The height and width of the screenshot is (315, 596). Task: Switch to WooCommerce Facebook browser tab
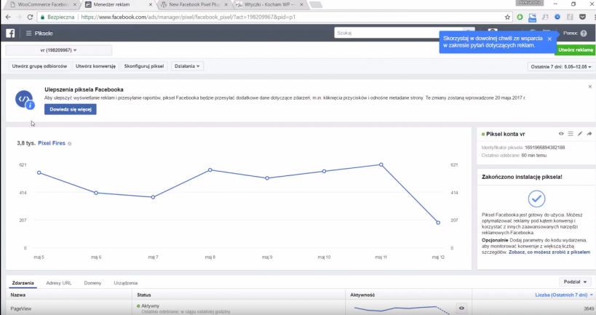coord(42,4)
